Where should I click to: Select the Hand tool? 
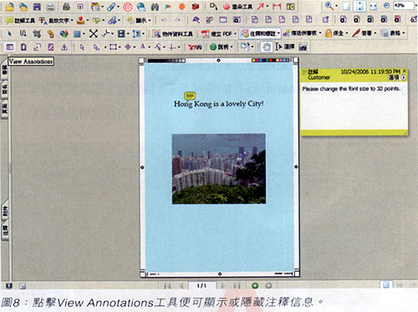[267, 47]
